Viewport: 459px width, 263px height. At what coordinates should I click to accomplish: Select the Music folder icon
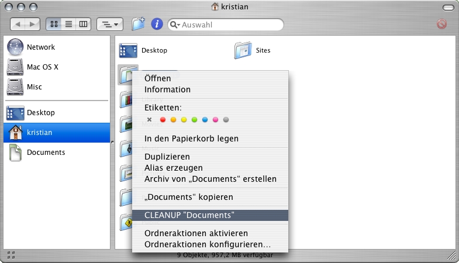(x=126, y=148)
